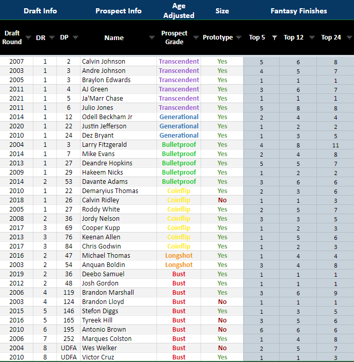Click the Cooper Kupp name cell
Screen dimensions: 354x362
point(119,227)
